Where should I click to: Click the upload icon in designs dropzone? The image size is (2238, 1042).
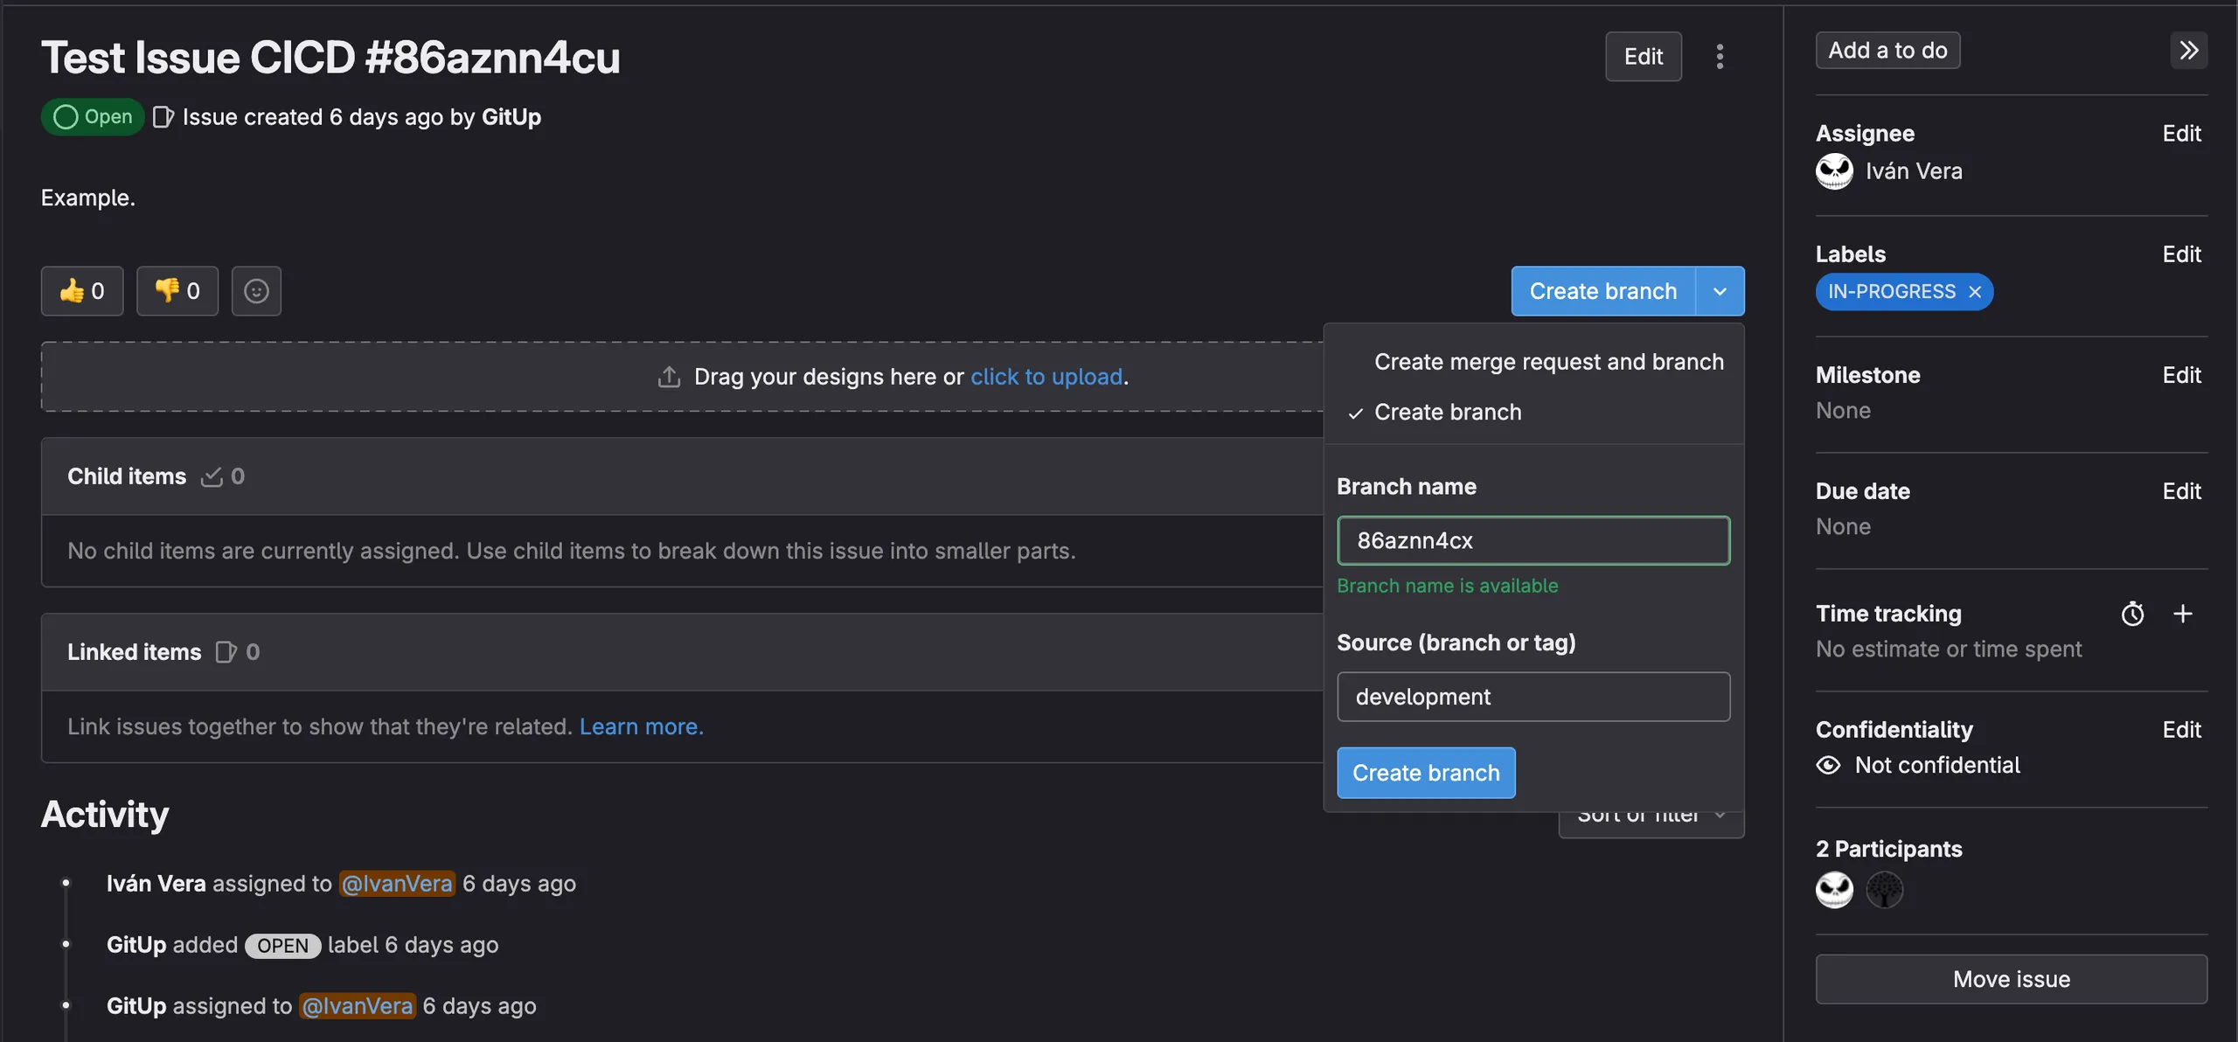669,377
